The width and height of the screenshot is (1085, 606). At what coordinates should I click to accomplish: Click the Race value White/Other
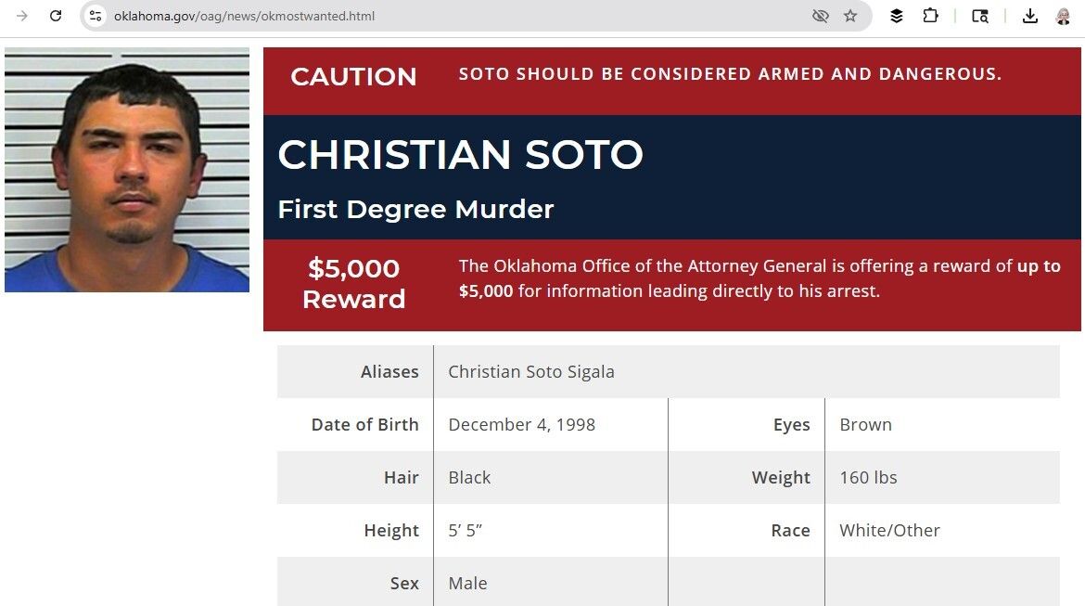pos(889,531)
